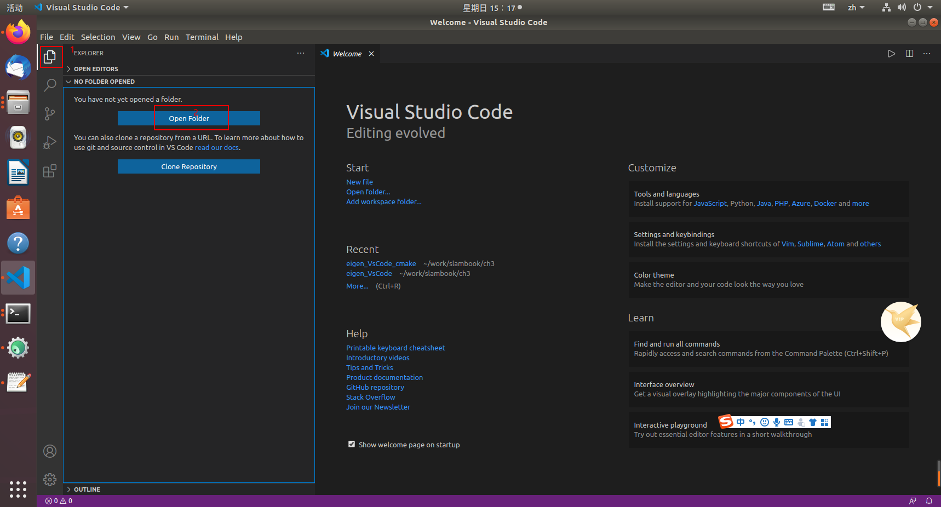Image resolution: width=941 pixels, height=507 pixels.
Task: Open LibreOffice Writer from the dock
Action: coord(18,172)
